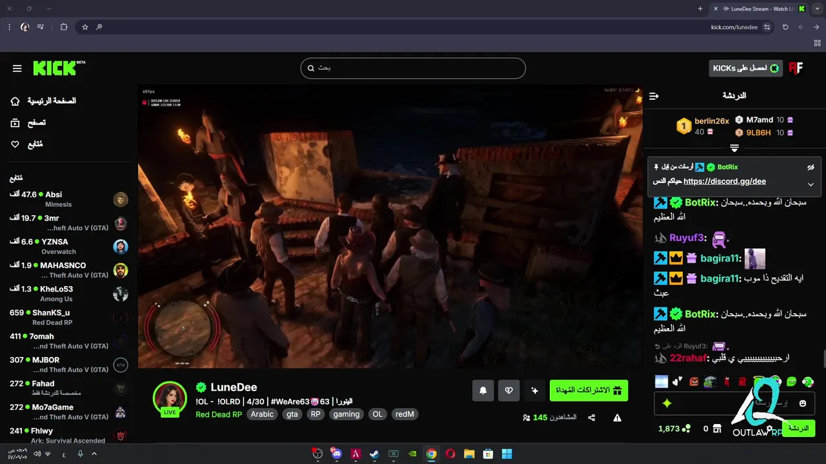The image size is (826, 464).
Task: Open 3mr channel in followed list
Action: click(68, 223)
